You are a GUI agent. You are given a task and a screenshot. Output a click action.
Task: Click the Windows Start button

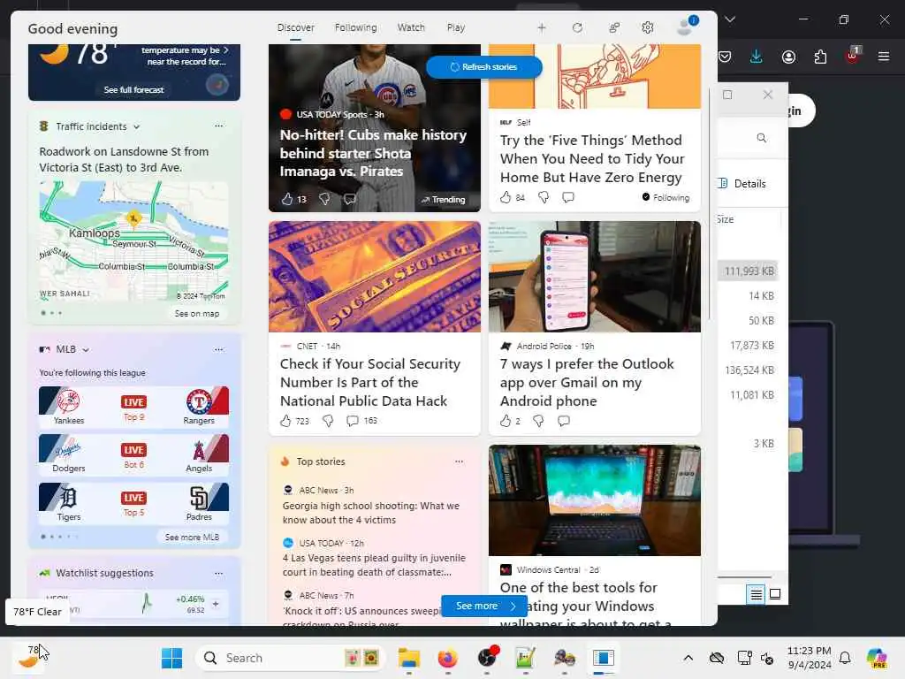[171, 658]
